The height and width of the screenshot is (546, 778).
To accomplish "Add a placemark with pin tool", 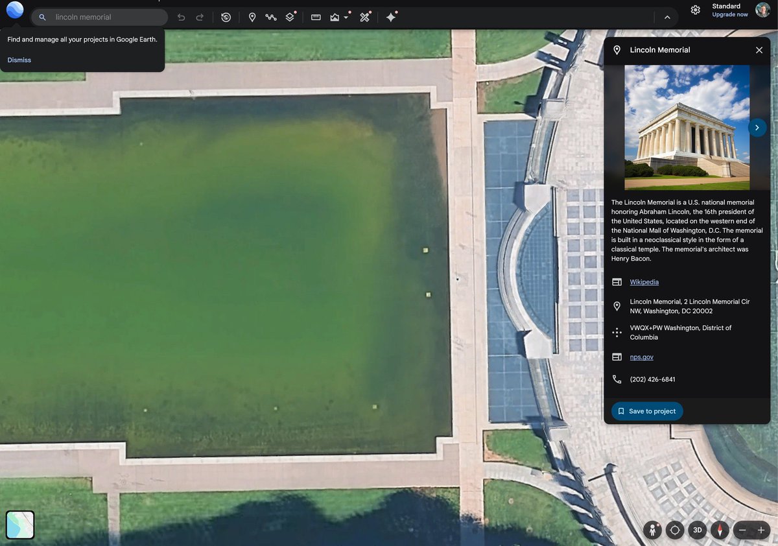I will 252,18.
